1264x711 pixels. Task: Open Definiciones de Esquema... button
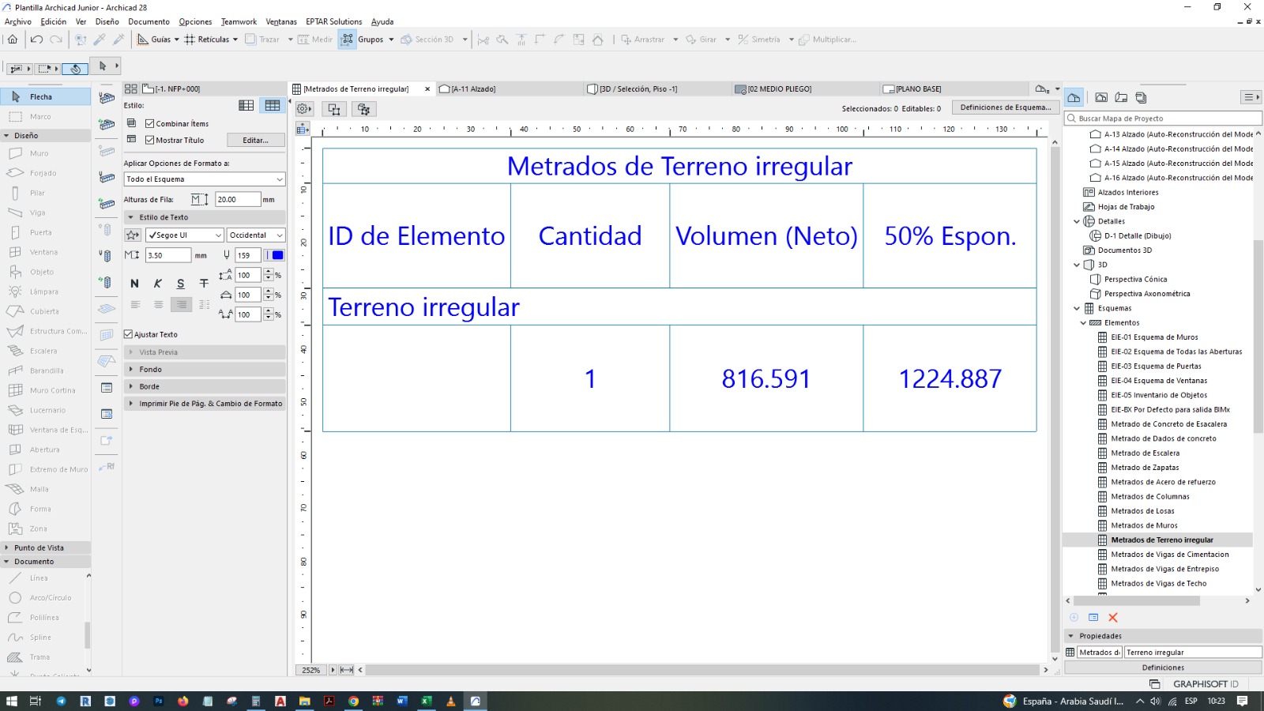[x=1006, y=107]
